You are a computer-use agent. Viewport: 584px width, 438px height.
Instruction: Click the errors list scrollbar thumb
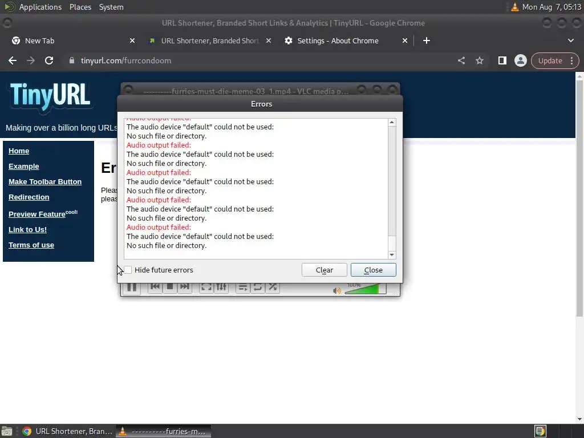click(x=392, y=243)
